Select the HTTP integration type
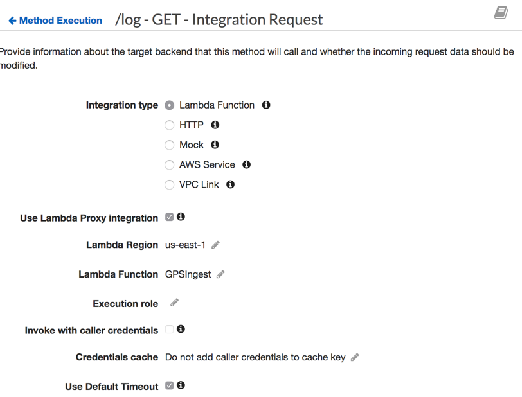The width and height of the screenshot is (522, 397). coord(170,125)
